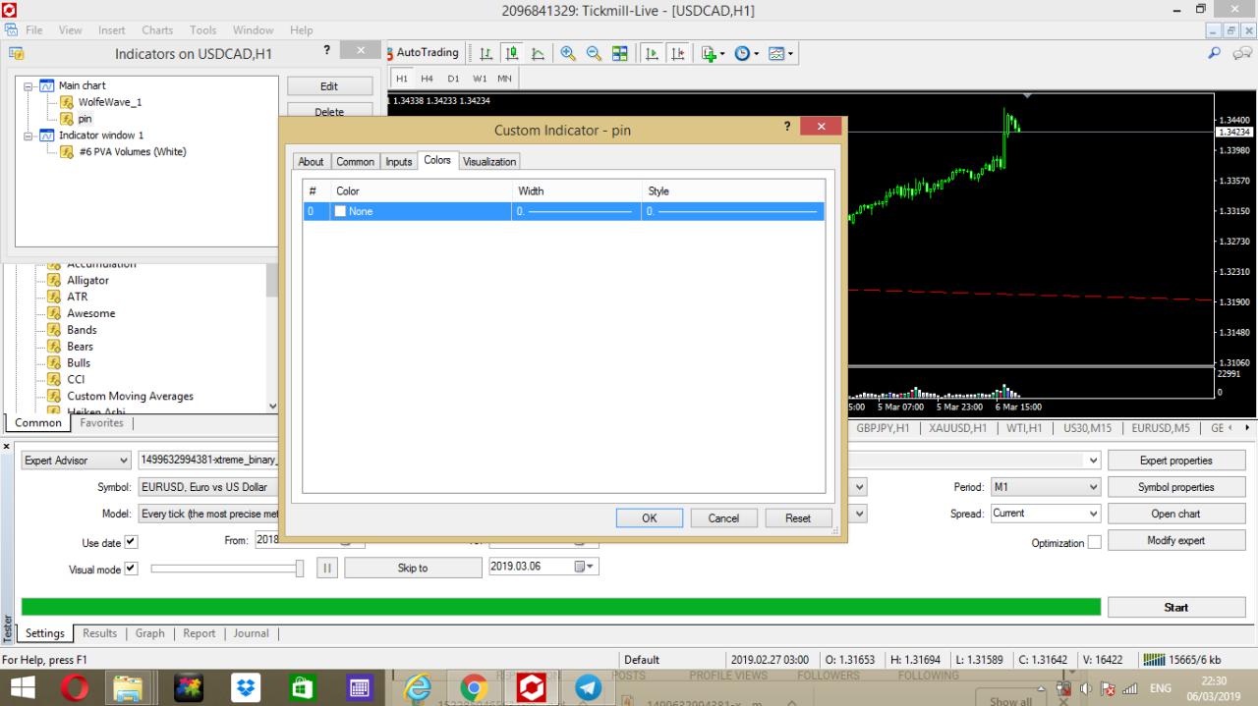Click the help question mark in Indicators on USDCAD dialog

(x=326, y=50)
